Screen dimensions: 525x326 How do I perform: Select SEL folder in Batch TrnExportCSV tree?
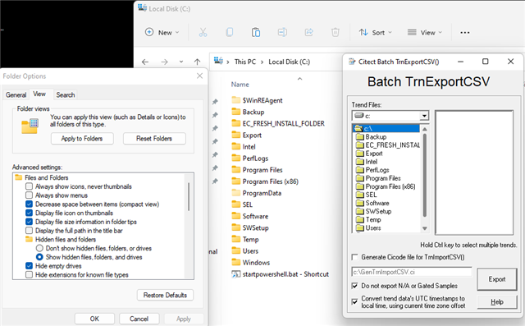click(x=367, y=195)
